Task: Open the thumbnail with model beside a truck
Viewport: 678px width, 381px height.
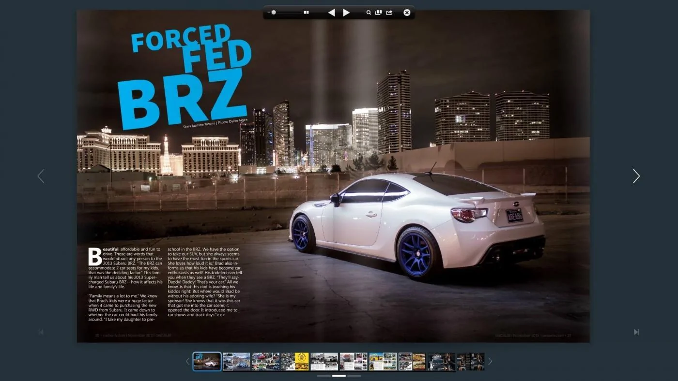Action: coord(441,361)
